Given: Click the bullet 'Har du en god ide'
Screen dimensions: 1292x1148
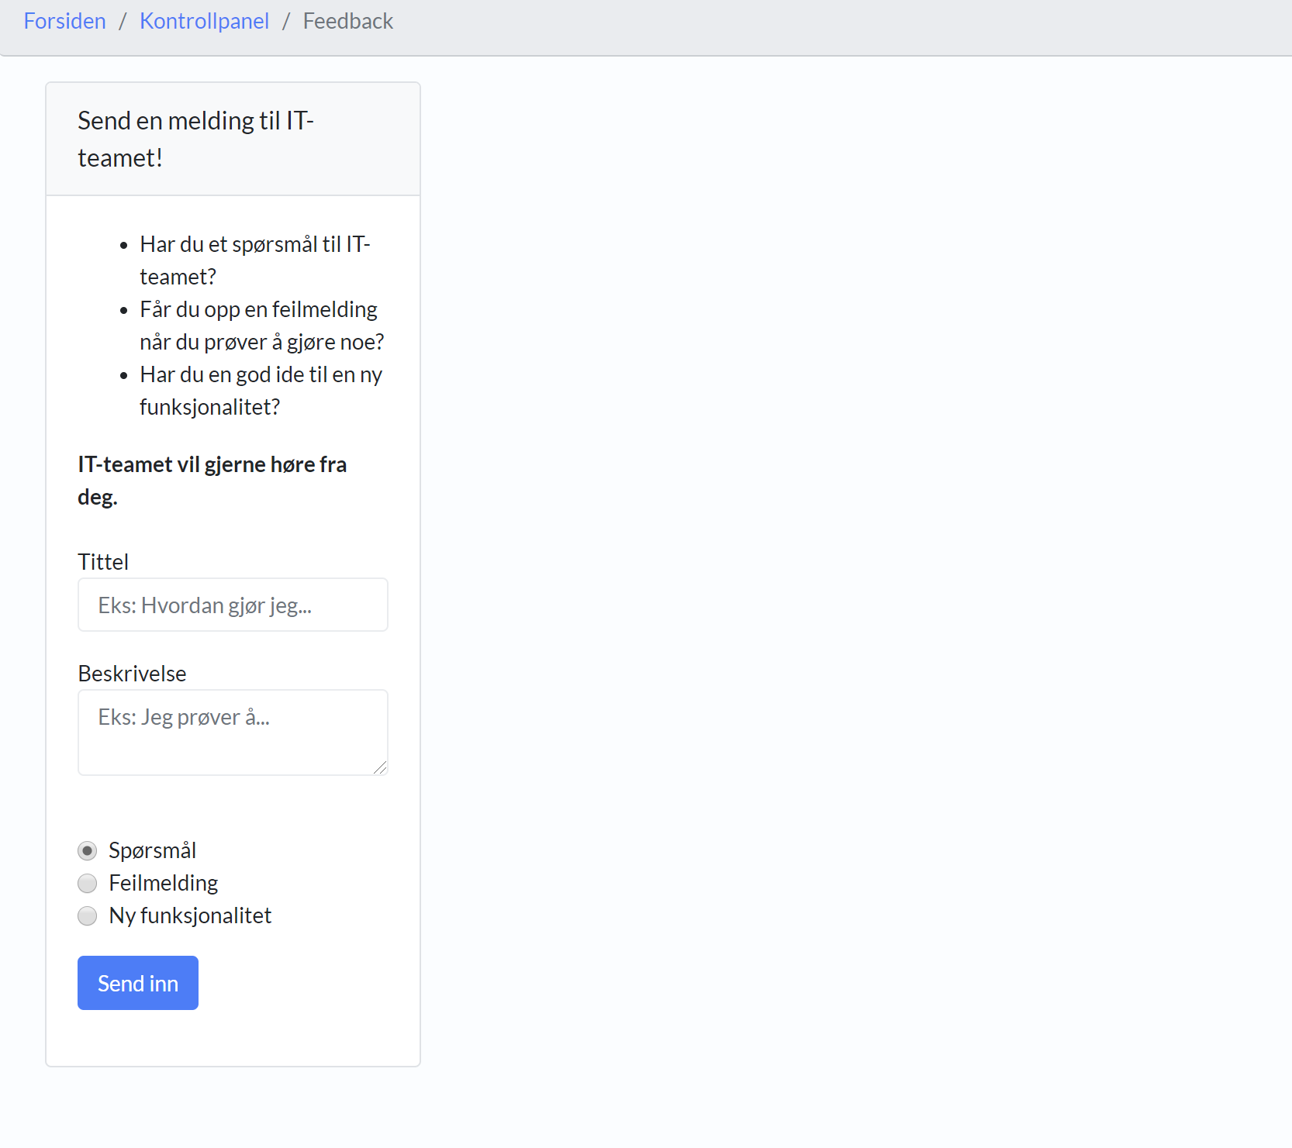Looking at the screenshot, I should (x=261, y=391).
